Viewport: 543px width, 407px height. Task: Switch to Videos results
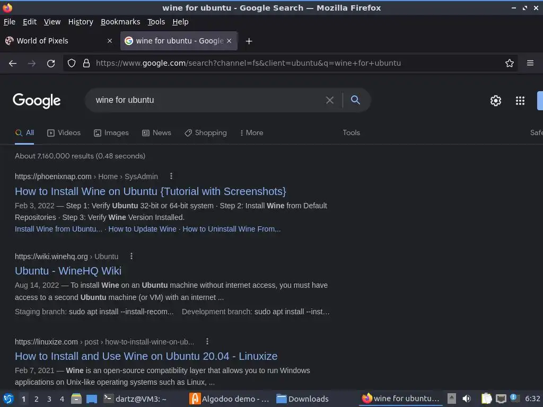(64, 132)
